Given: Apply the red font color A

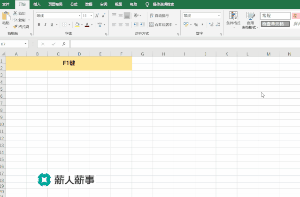Looking at the screenshot, I should tap(87, 24).
